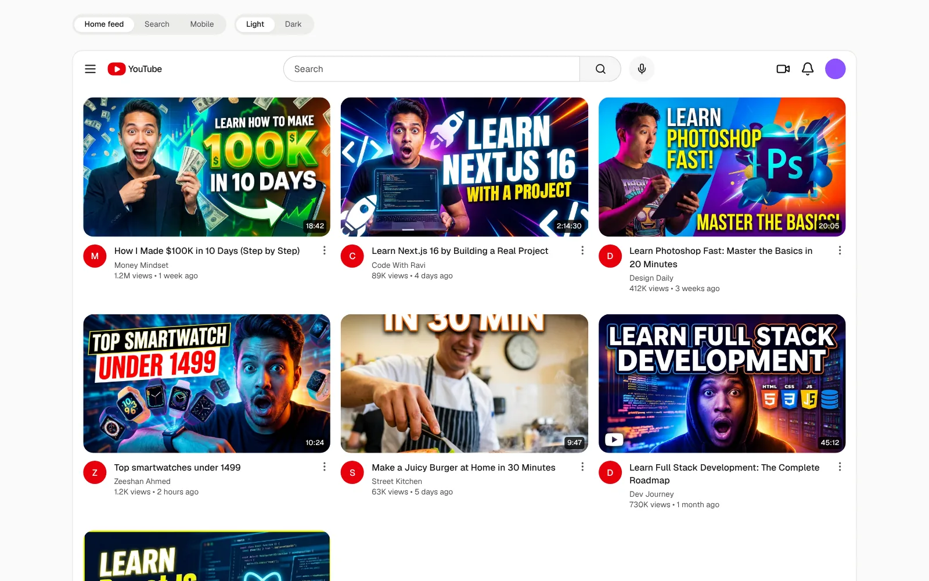Click the magnifier search button

click(600, 69)
